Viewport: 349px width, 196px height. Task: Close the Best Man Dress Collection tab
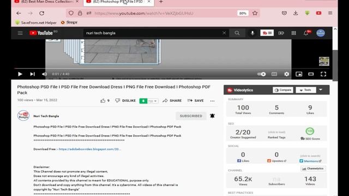[x=77, y=2]
